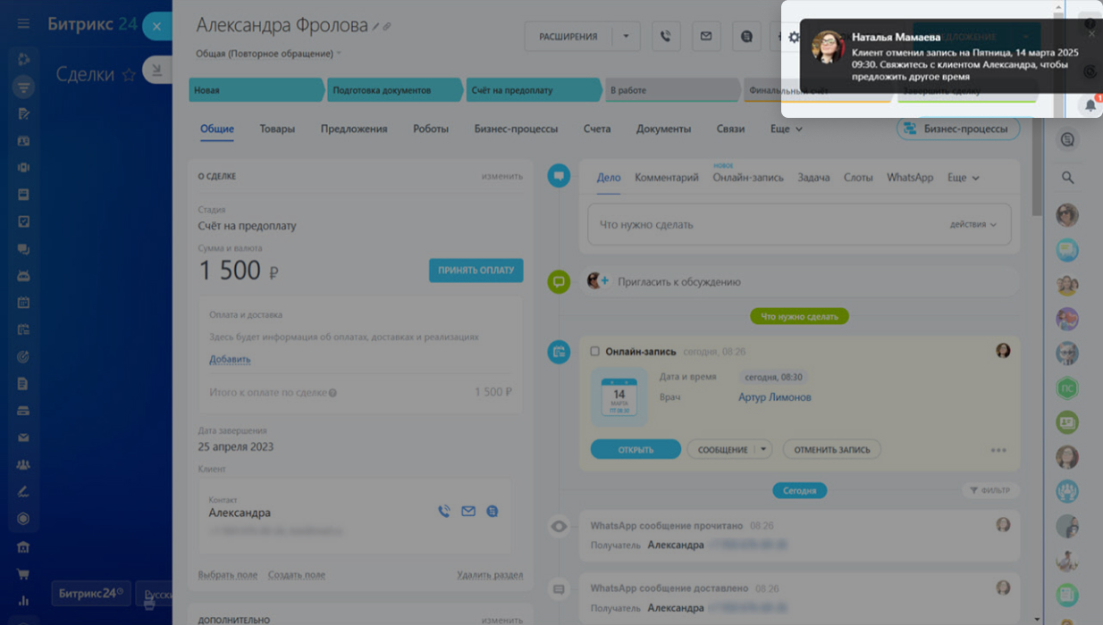The image size is (1103, 625).
Task: Expand Еще in the deal tabs row
Action: [787, 129]
